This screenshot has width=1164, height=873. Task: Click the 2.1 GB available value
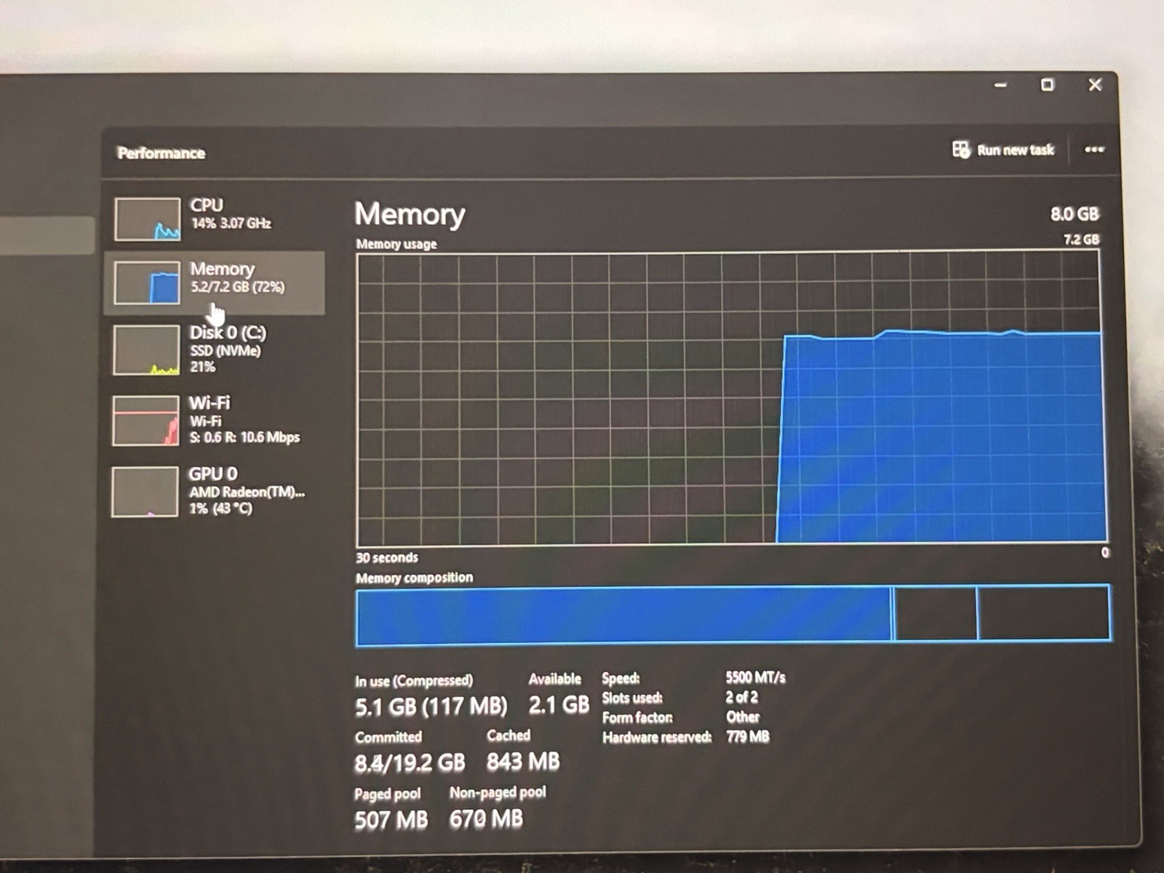click(559, 705)
